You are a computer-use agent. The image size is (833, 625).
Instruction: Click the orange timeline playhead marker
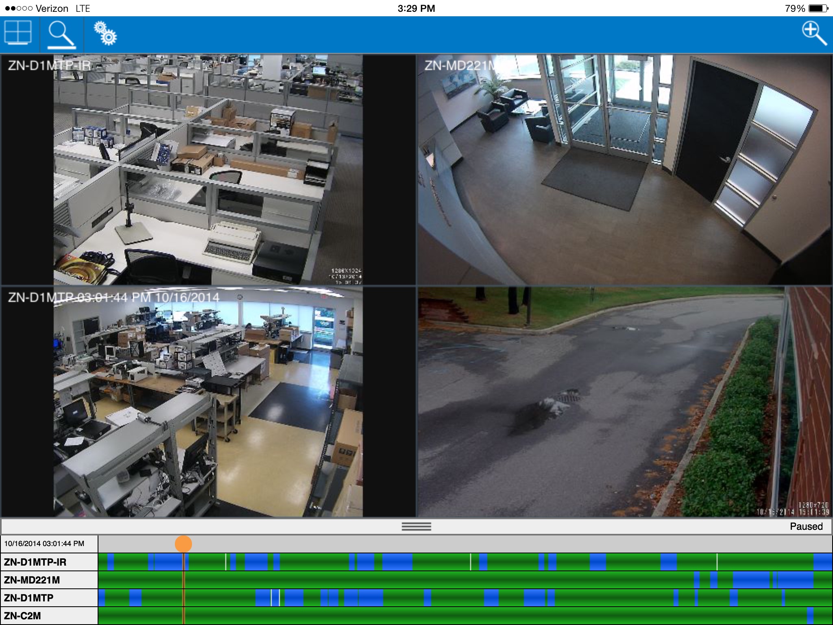coord(183,544)
